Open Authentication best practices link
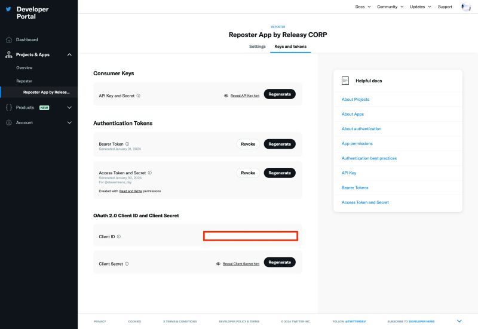478x329 pixels. [369, 158]
